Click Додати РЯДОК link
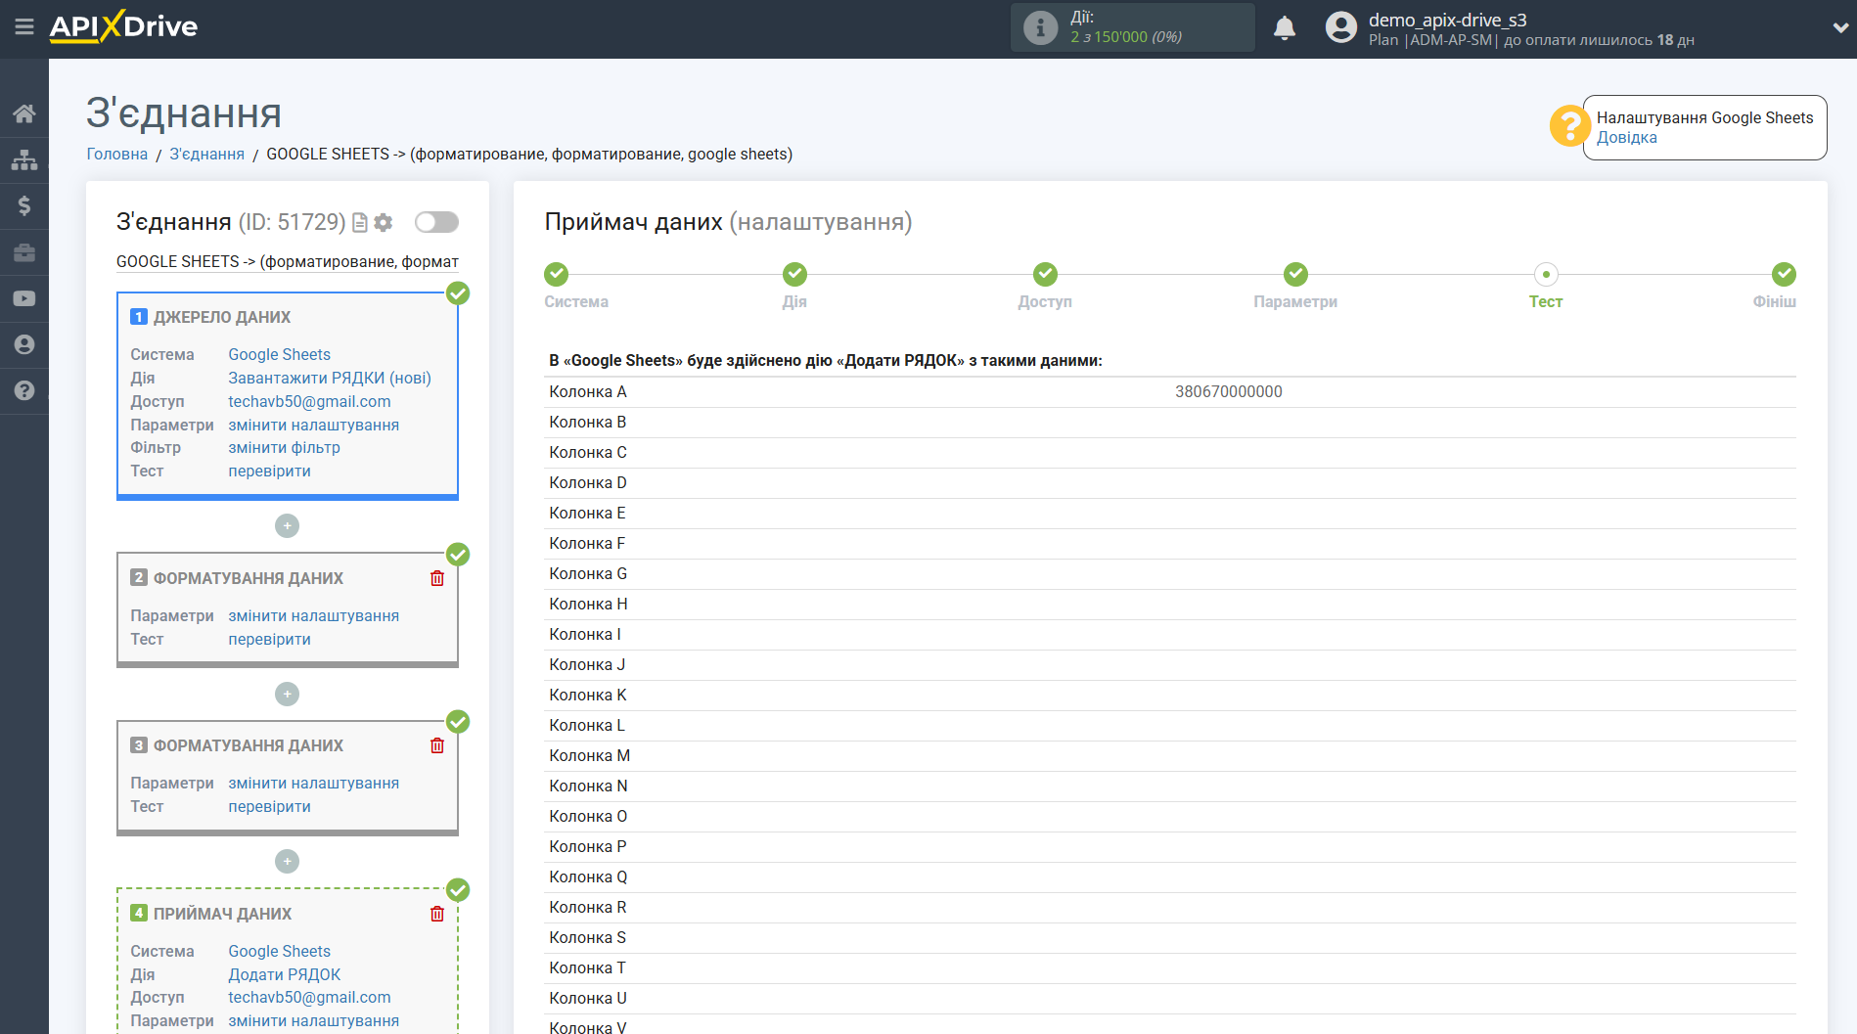The width and height of the screenshot is (1857, 1034). pyautogui.click(x=285, y=974)
